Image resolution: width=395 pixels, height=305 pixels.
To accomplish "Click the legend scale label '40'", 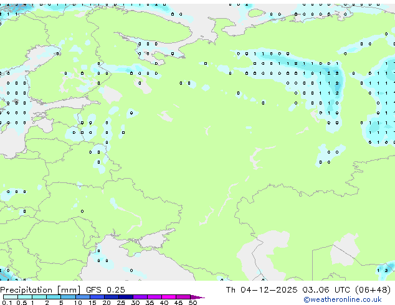I will click(164, 303).
